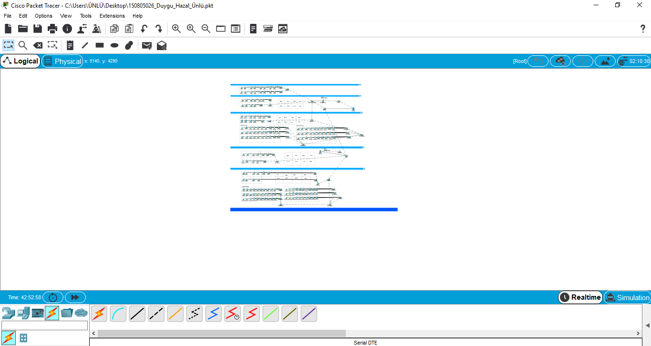Open the End Devices category
This screenshot has width=651, height=346.
point(23,313)
